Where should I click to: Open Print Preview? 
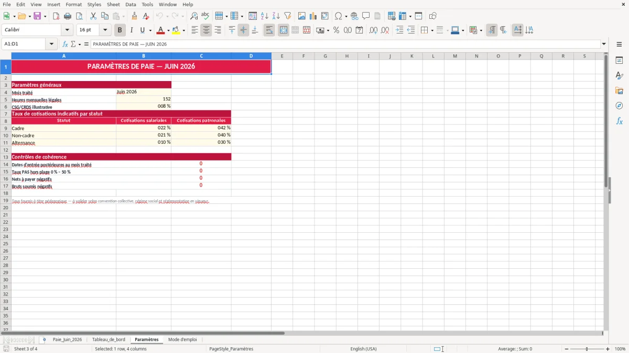79,16
